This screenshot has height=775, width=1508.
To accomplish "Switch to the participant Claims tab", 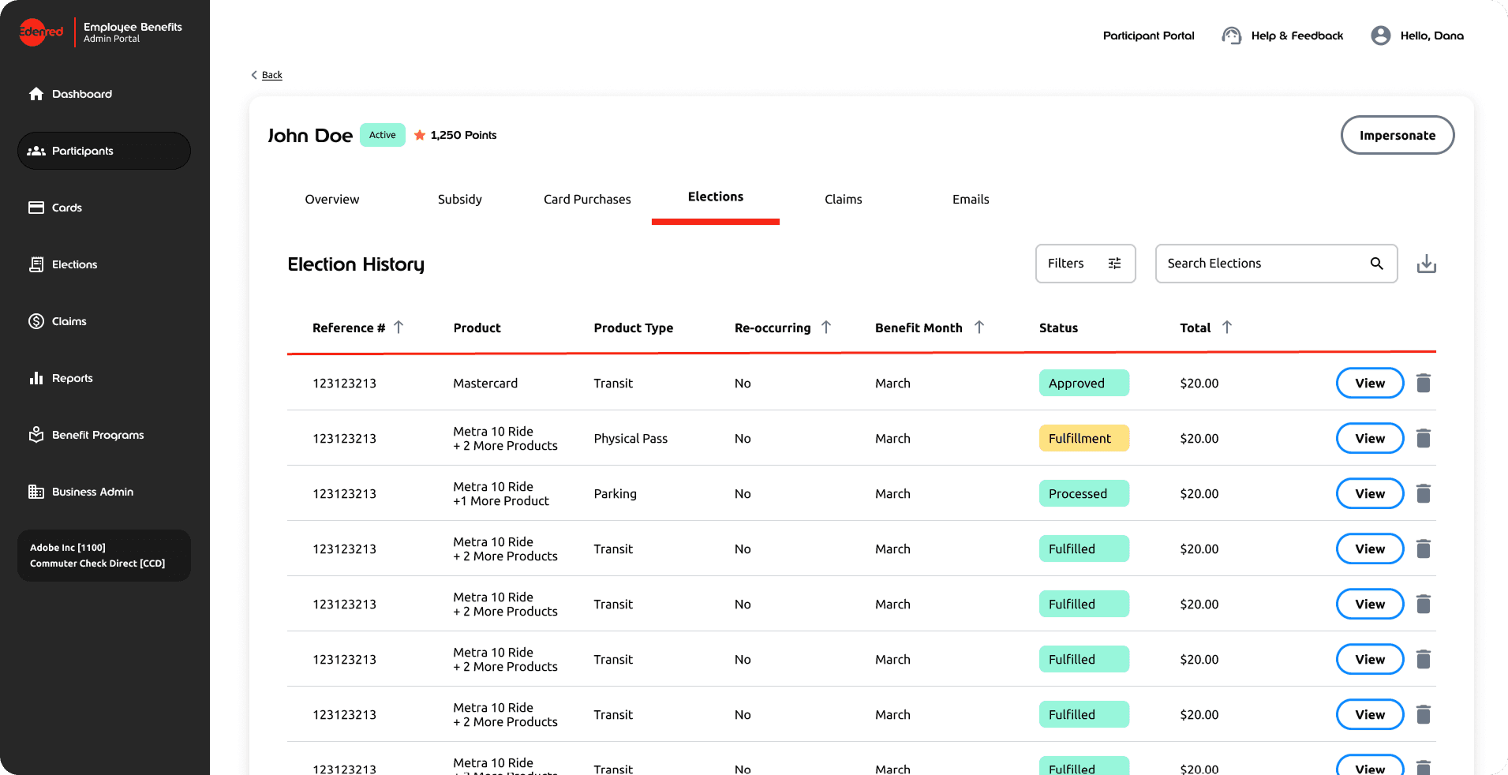I will tap(844, 200).
